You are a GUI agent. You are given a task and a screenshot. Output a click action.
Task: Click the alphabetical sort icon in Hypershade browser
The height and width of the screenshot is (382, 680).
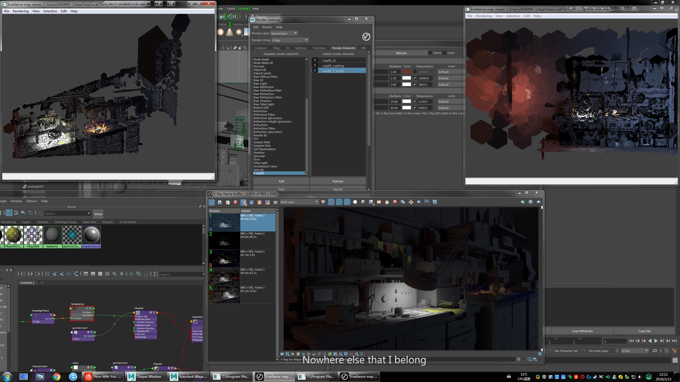tap(9, 213)
